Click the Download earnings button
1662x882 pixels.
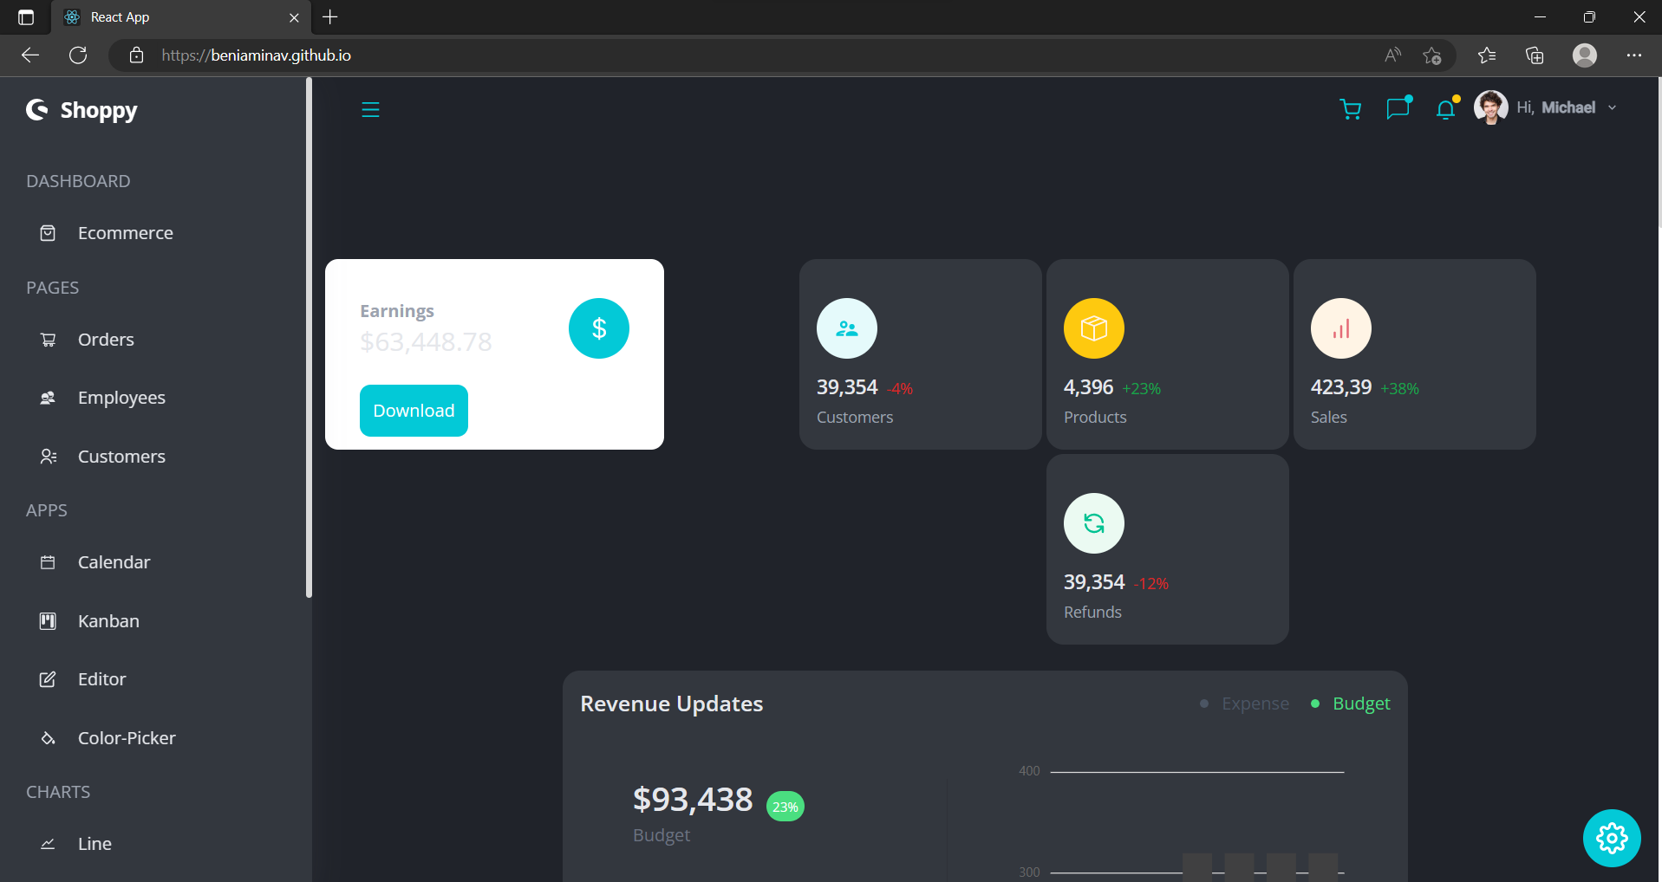(413, 410)
